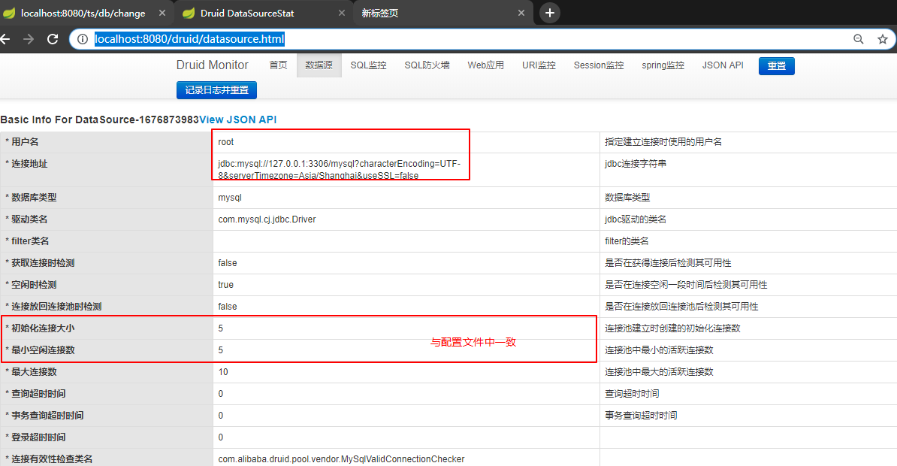Reload the current page
Viewport: 897px width, 466px height.
click(x=53, y=39)
